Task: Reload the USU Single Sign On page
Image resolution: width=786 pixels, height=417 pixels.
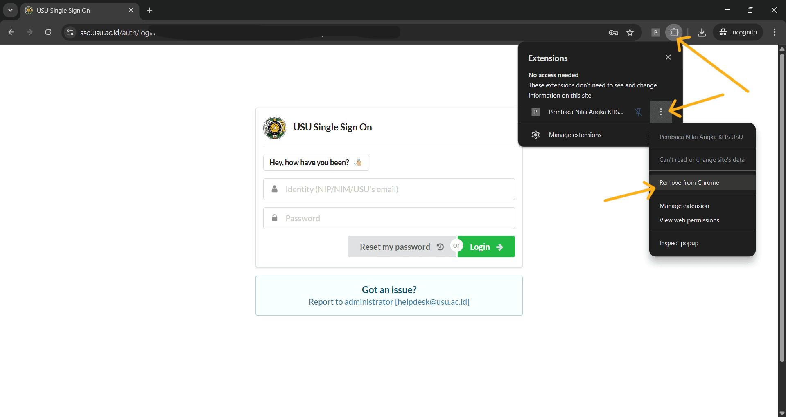Action: click(48, 32)
